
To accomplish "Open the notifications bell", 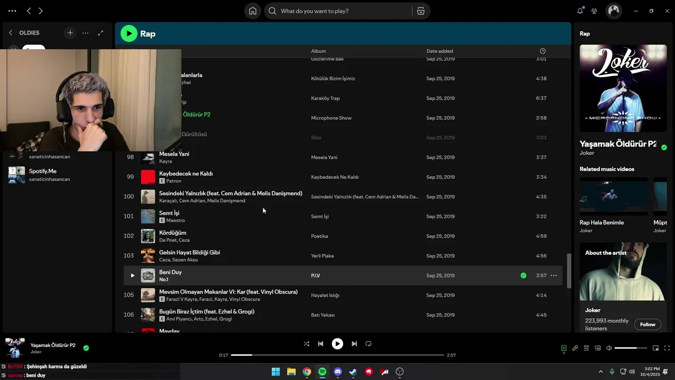I will (x=580, y=11).
